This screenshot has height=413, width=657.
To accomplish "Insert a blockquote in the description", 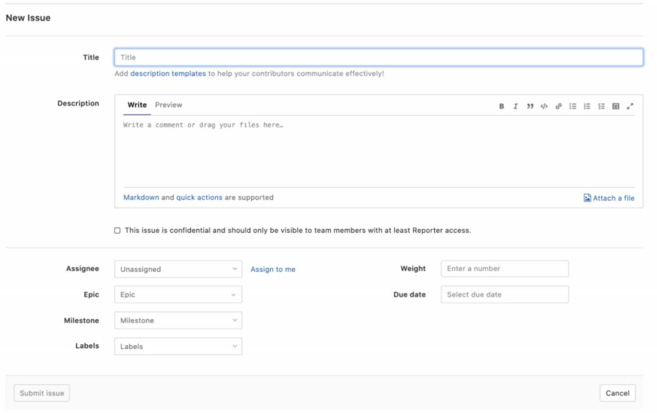I will tap(530, 106).
